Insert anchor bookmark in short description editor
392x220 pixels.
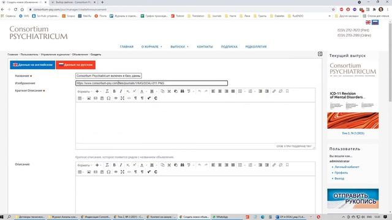coord(287,91)
